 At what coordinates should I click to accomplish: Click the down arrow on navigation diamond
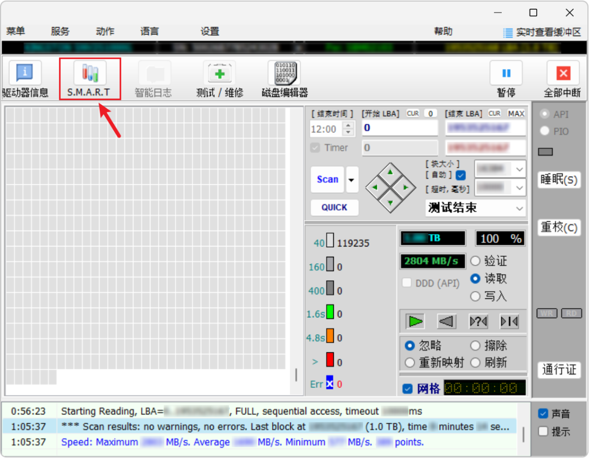[x=390, y=203]
